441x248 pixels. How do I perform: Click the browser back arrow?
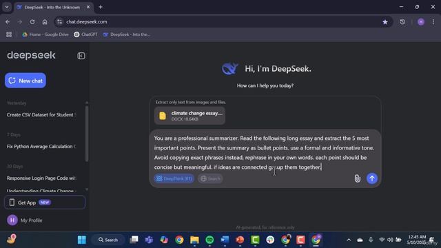coord(8,22)
